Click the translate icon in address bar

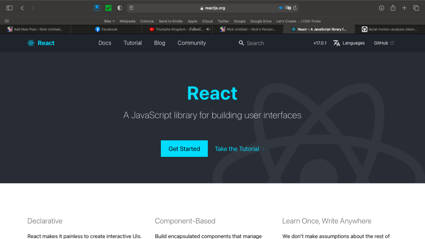[288, 8]
